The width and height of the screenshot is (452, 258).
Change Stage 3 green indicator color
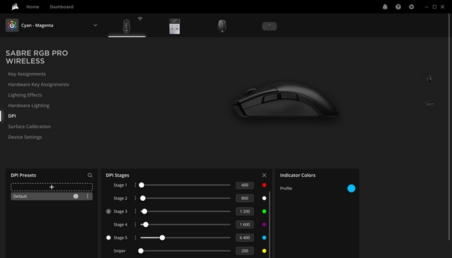[264, 212]
